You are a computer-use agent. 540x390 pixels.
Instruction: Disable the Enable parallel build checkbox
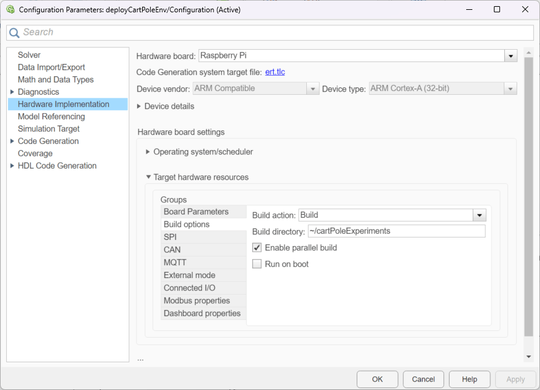coord(257,248)
